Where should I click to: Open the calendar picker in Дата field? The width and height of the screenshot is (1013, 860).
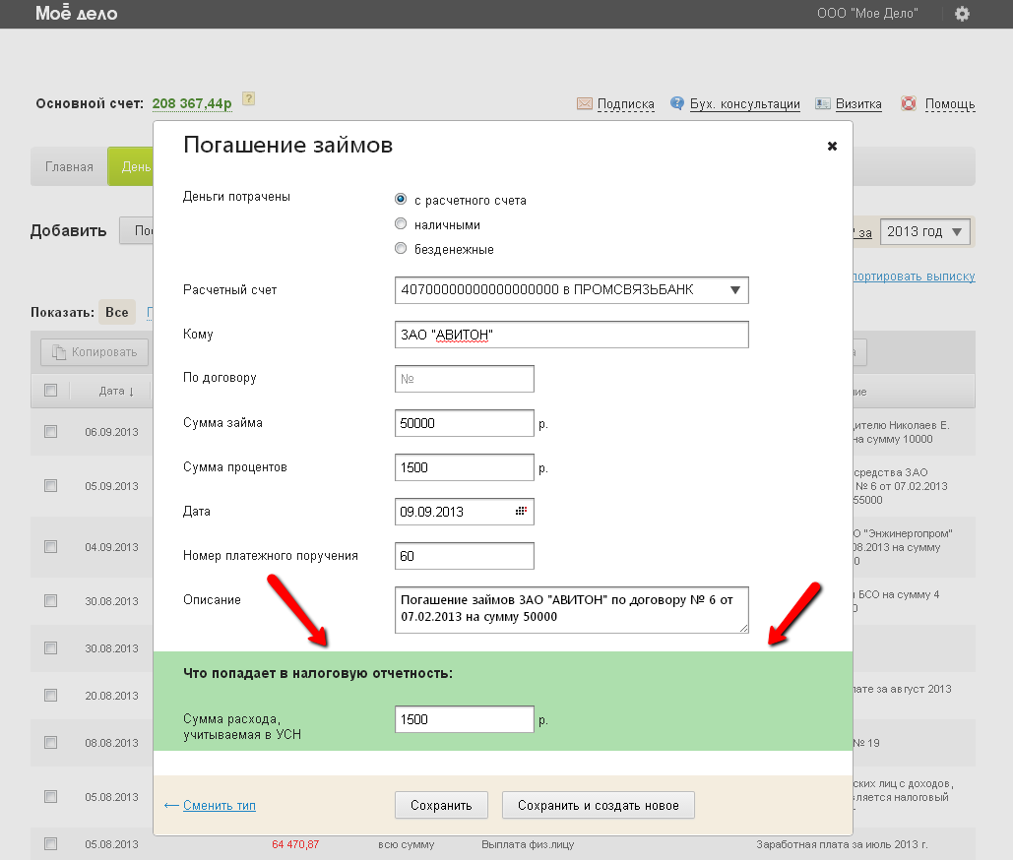[521, 512]
